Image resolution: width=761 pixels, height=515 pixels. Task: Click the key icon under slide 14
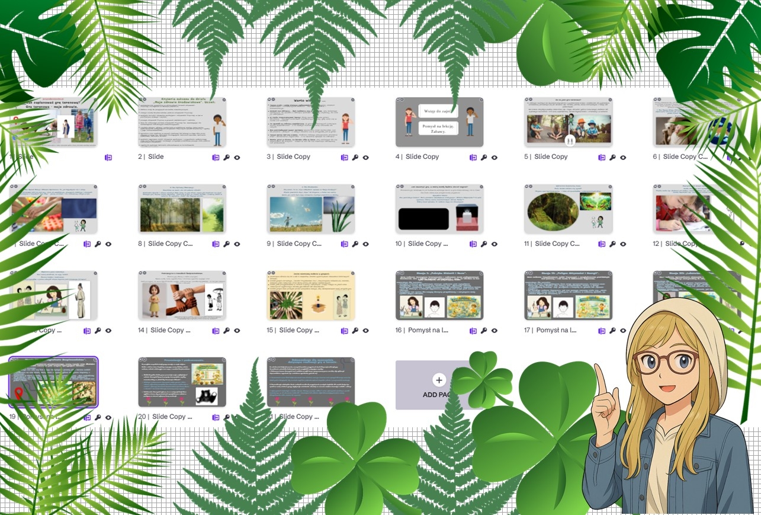tap(227, 331)
